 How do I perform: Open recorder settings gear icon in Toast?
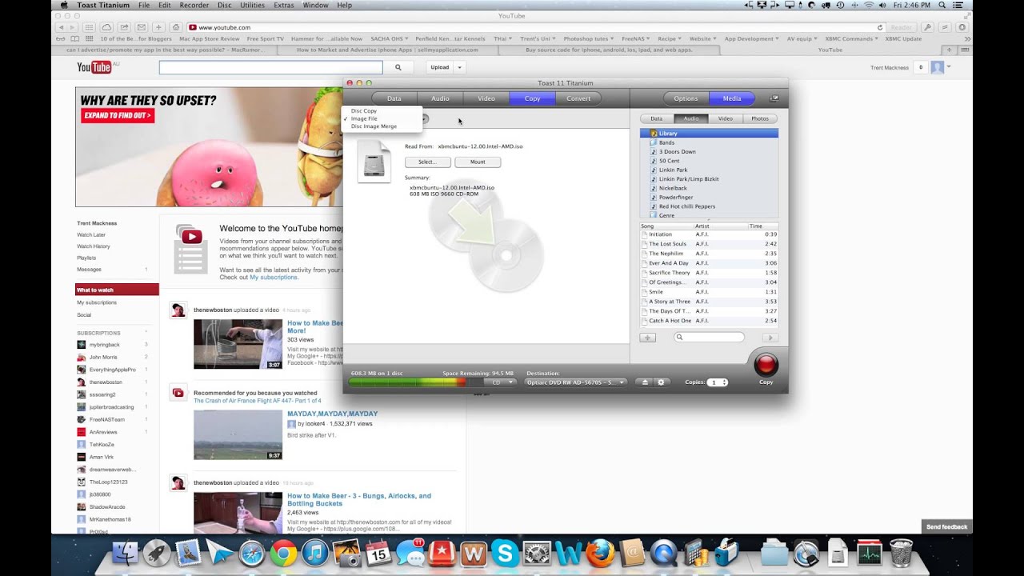(x=661, y=382)
